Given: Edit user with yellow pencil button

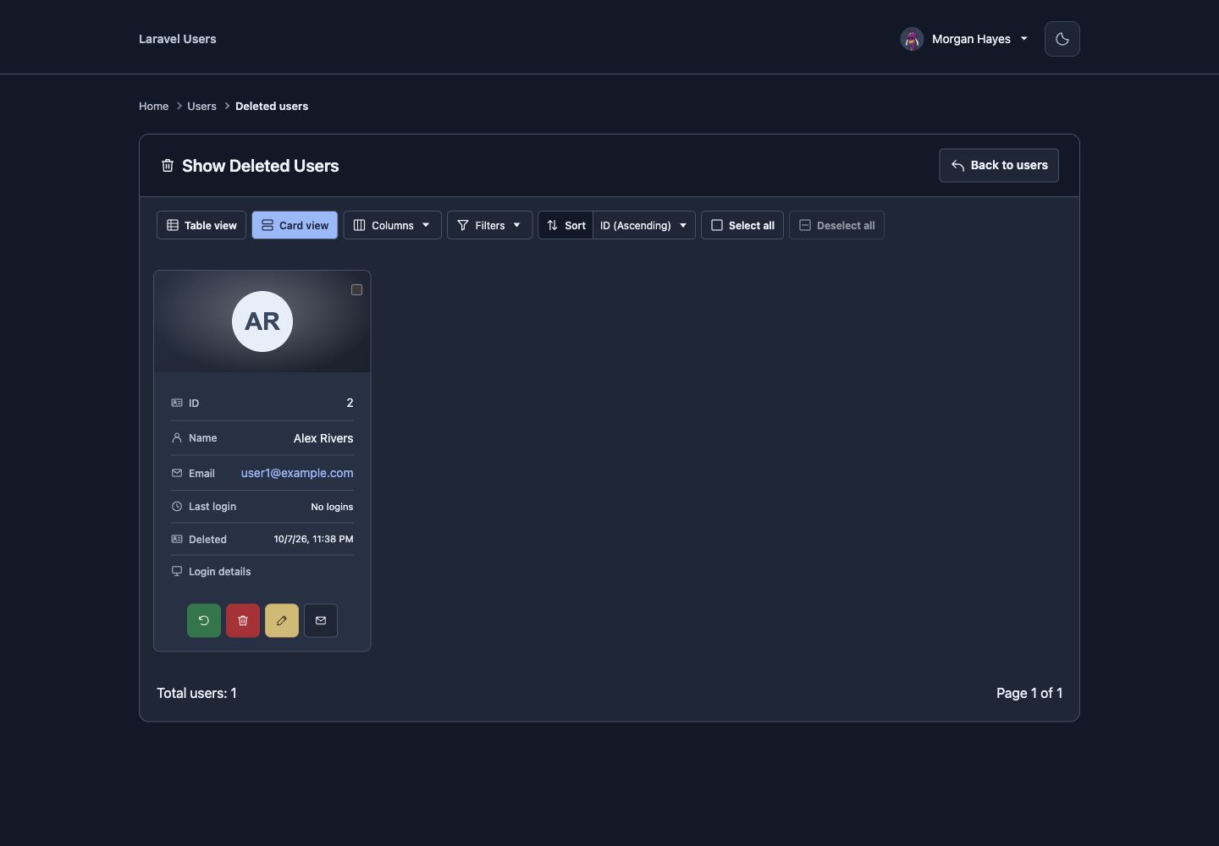Looking at the screenshot, I should [x=282, y=620].
